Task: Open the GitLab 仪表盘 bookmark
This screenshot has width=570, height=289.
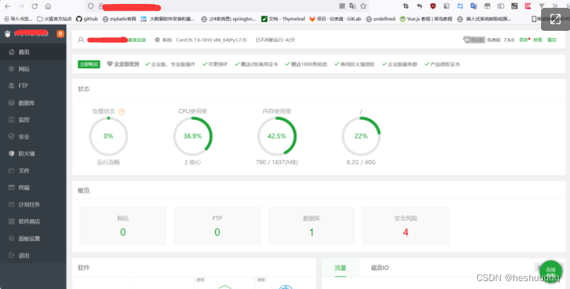Action: 335,19
